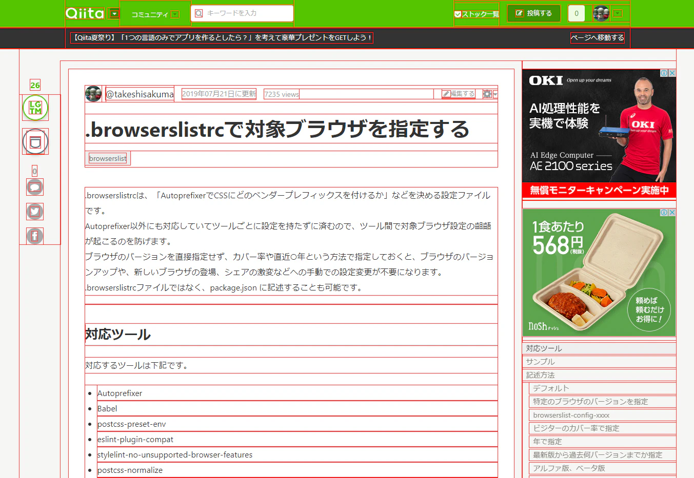Close the OKI ad with X icon

672,73
